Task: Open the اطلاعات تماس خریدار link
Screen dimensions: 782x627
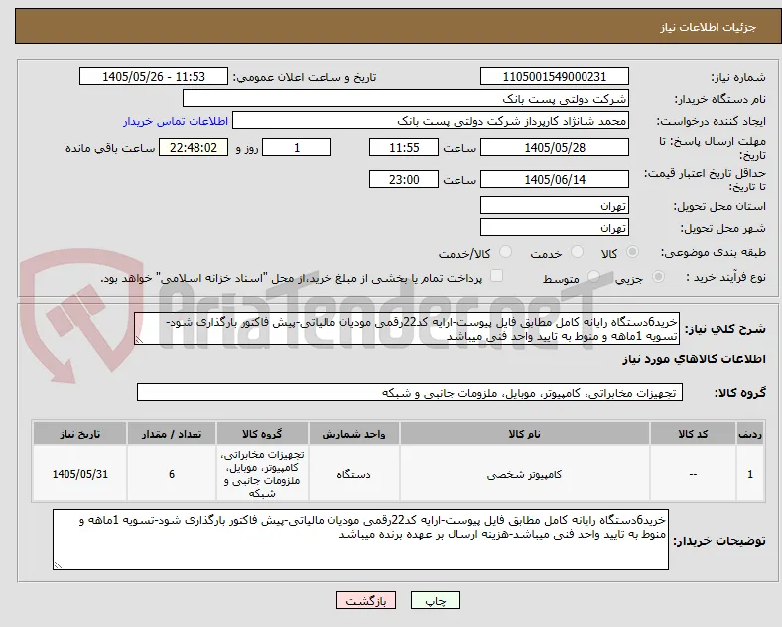Action: (176, 121)
